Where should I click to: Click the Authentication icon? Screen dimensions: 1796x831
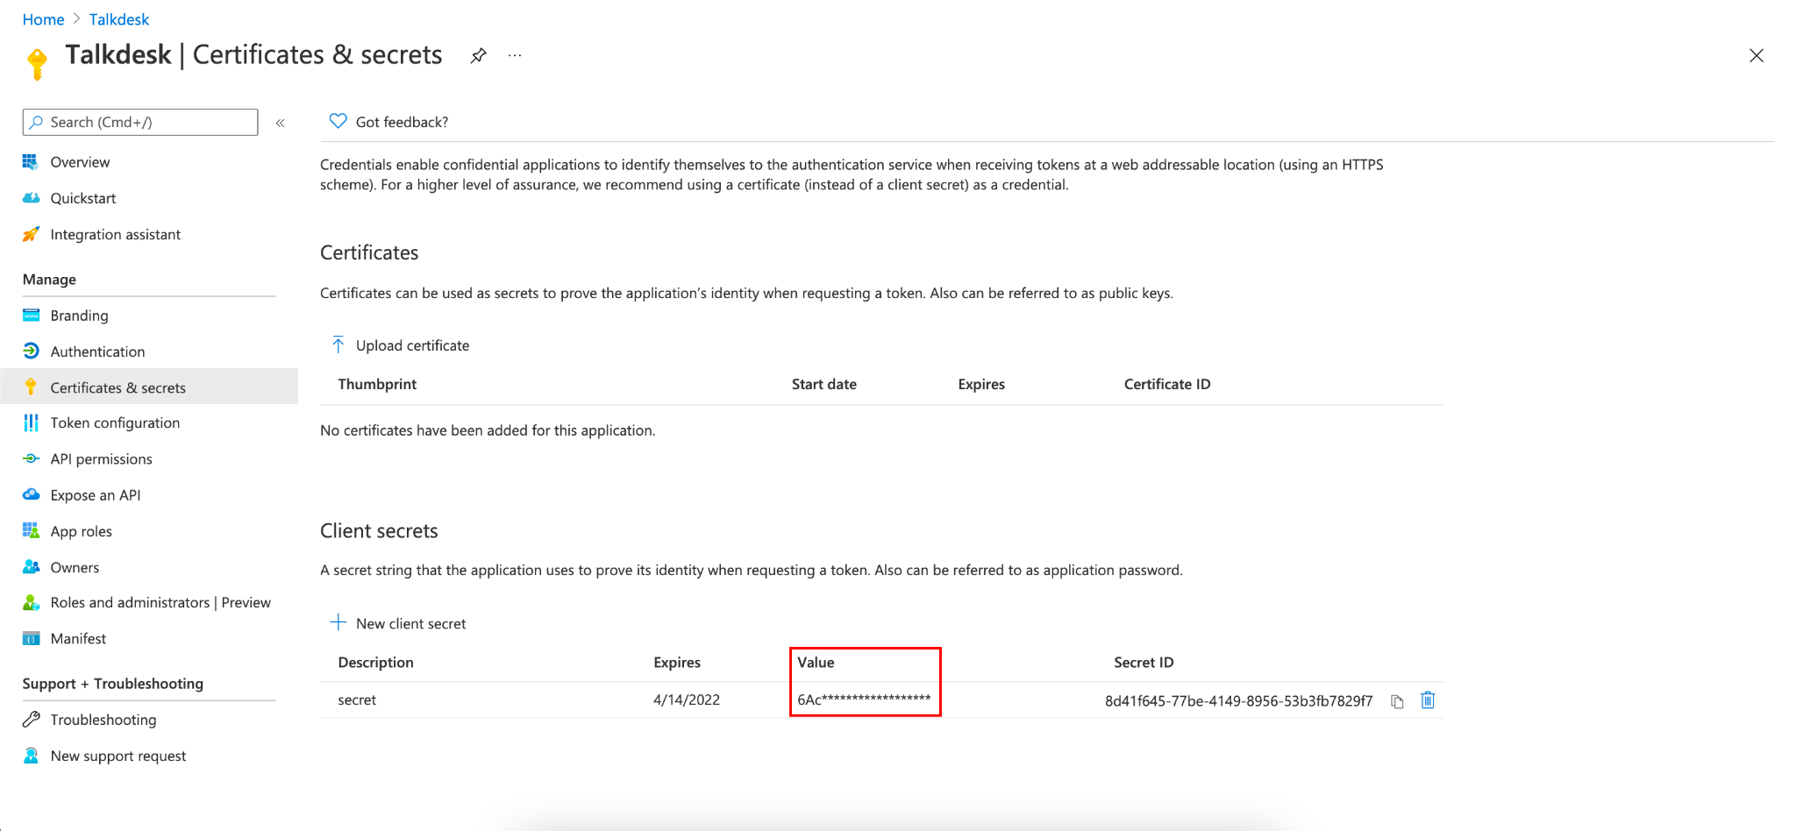(31, 352)
